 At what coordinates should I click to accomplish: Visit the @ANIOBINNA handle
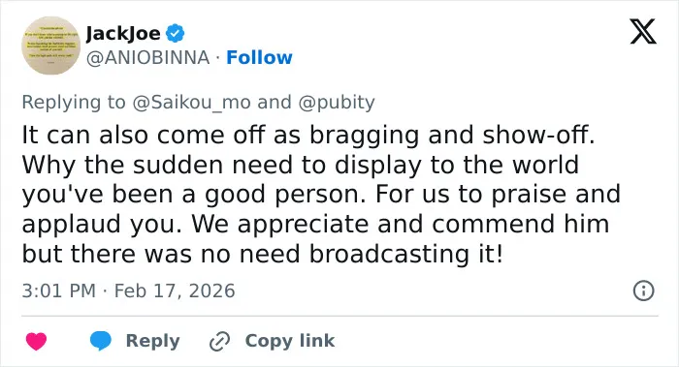pyautogui.click(x=148, y=57)
